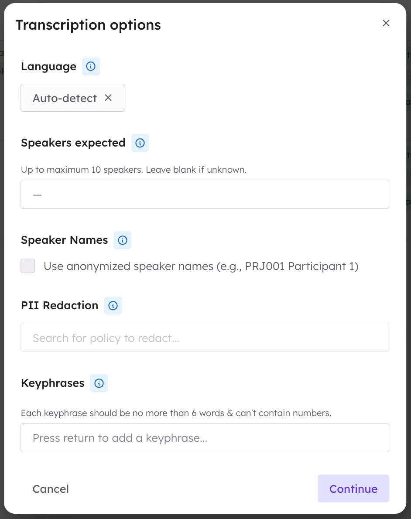Screen dimensions: 411x519
Task: View the Speakers expected info icon
Action: point(140,143)
